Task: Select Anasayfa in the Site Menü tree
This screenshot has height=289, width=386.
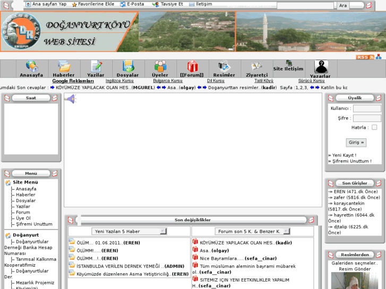Action: [x=26, y=189]
